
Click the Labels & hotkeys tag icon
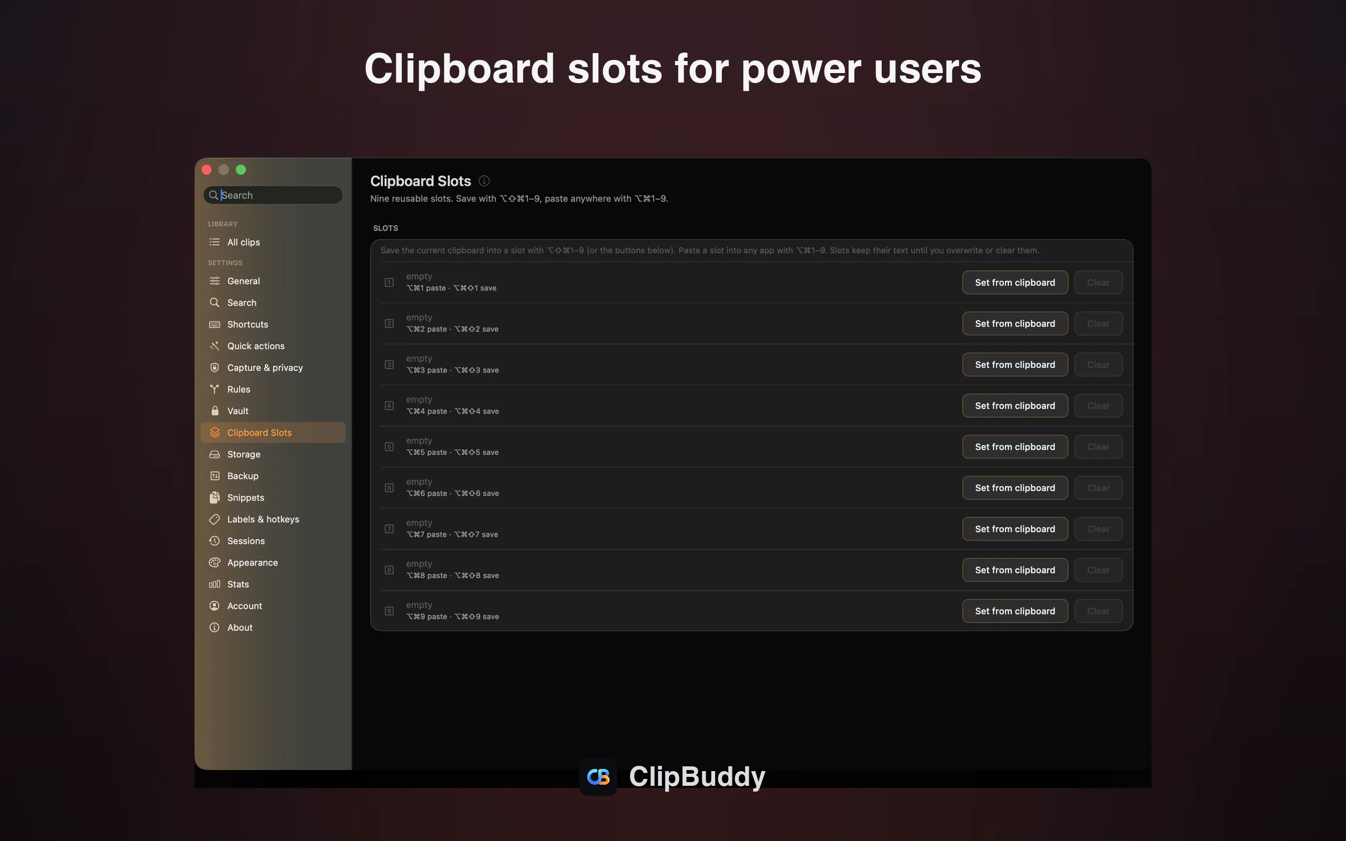point(214,519)
